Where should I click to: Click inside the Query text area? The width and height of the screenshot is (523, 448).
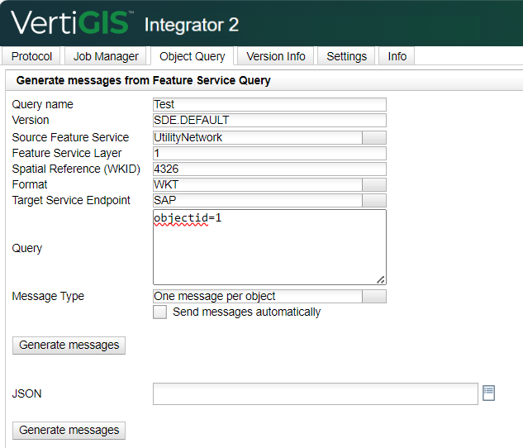[269, 247]
